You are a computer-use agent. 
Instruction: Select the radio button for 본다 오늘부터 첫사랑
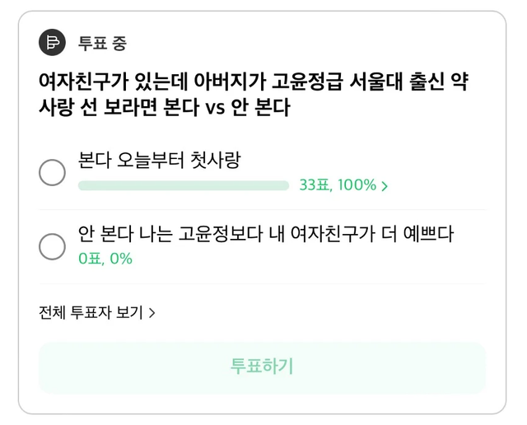[x=53, y=172]
